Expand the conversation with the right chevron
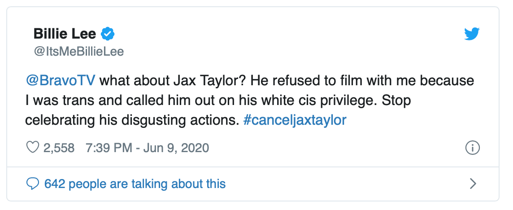Screen dimensions: 513x210 pos(473,183)
